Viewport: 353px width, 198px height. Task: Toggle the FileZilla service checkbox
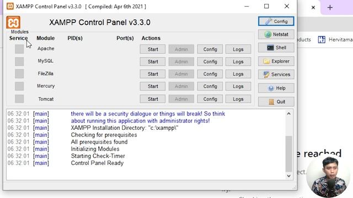point(19,74)
